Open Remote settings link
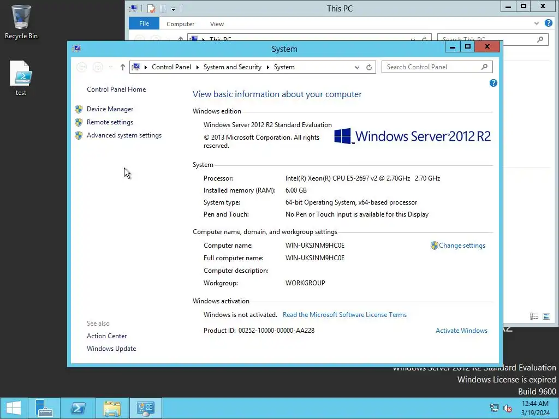 tap(110, 122)
